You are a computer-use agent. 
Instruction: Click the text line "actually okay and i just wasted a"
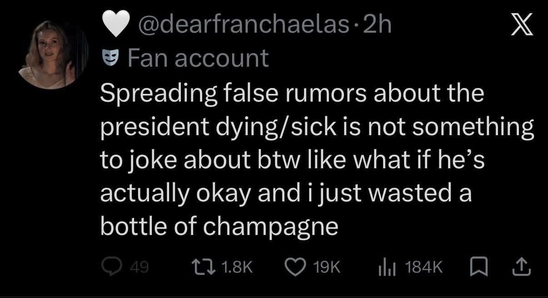[286, 193]
